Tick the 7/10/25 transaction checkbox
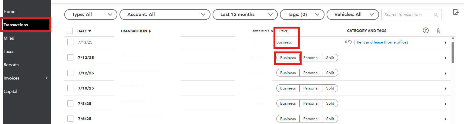Image resolution: width=464 pixels, height=124 pixels. [70, 88]
